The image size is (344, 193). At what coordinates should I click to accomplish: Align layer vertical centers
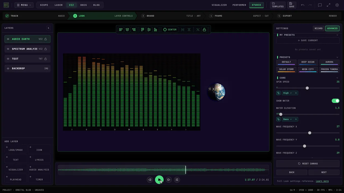tap(149, 29)
